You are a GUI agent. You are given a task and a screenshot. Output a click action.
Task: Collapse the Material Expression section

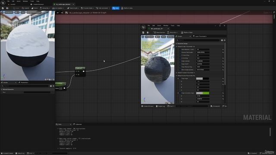coord(2,90)
